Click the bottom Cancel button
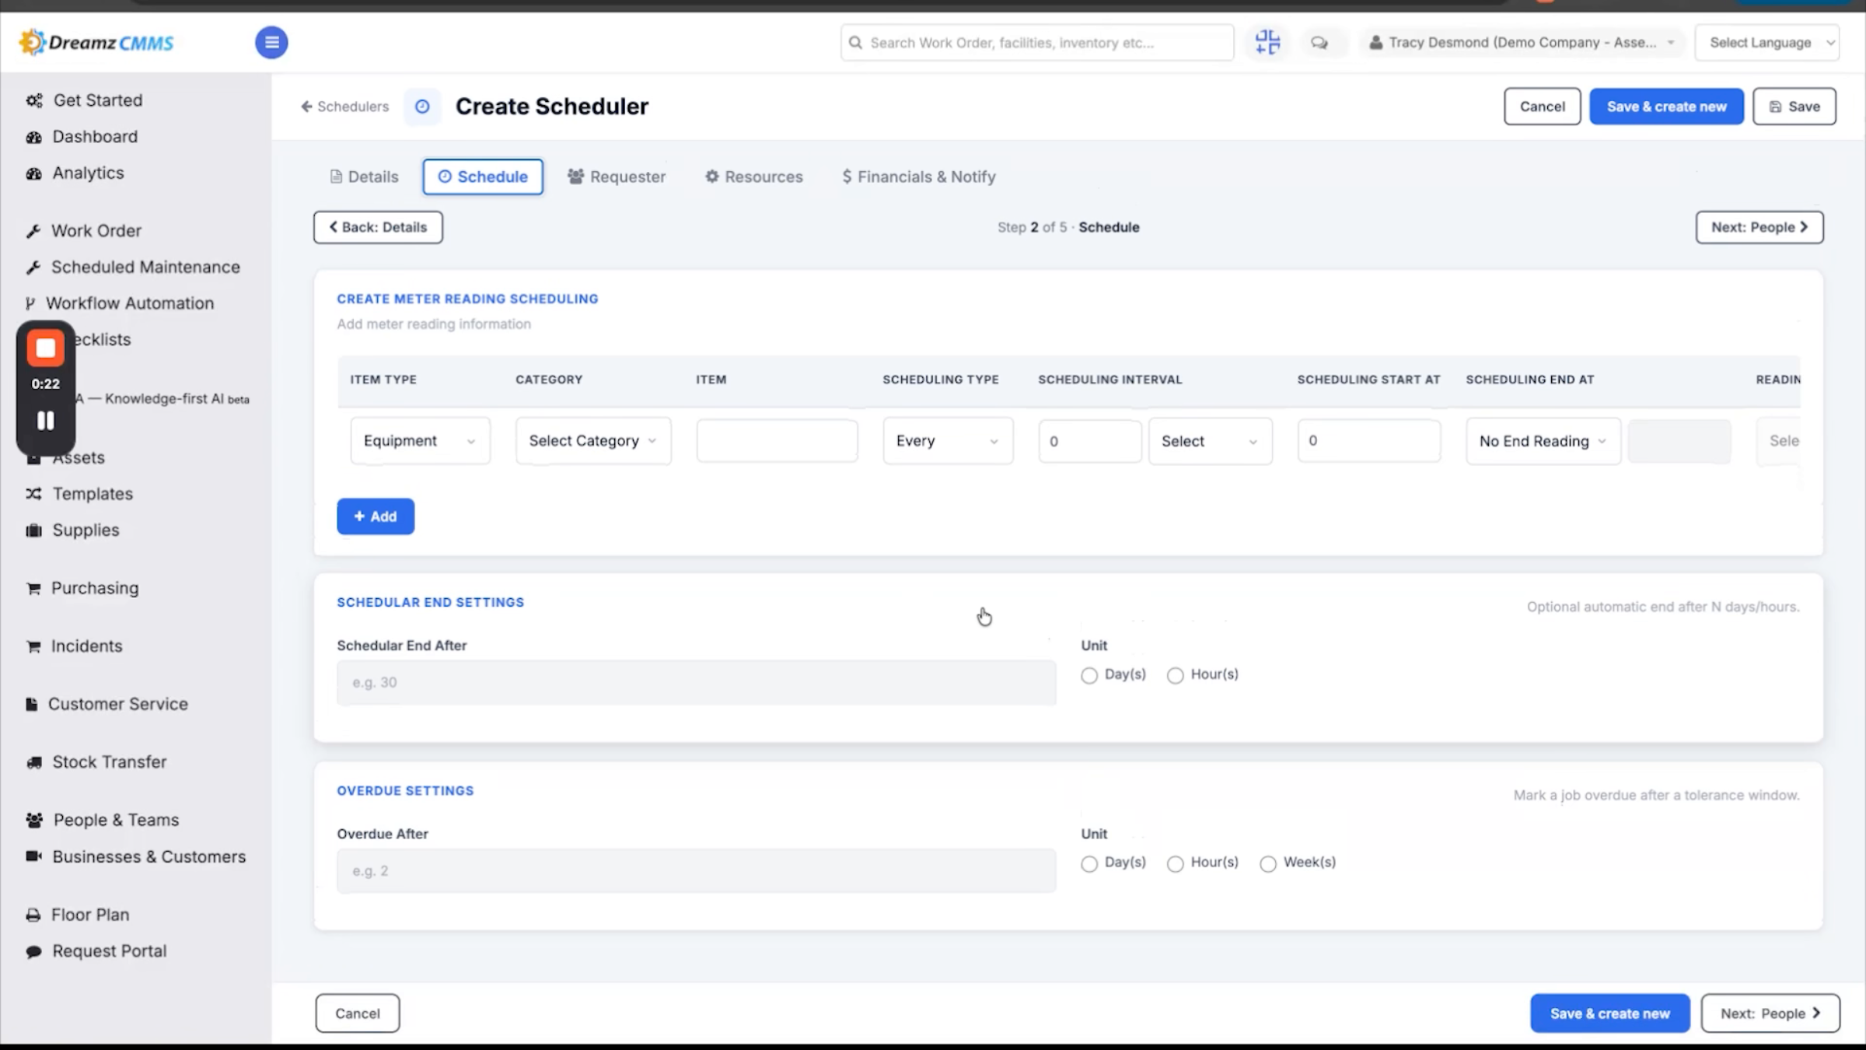The height and width of the screenshot is (1050, 1866). [358, 1013]
